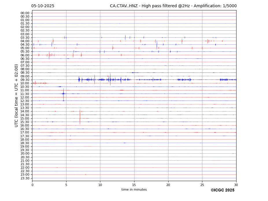Click the x-axis tick label 15
This screenshot has height=201, width=268.
click(x=134, y=185)
